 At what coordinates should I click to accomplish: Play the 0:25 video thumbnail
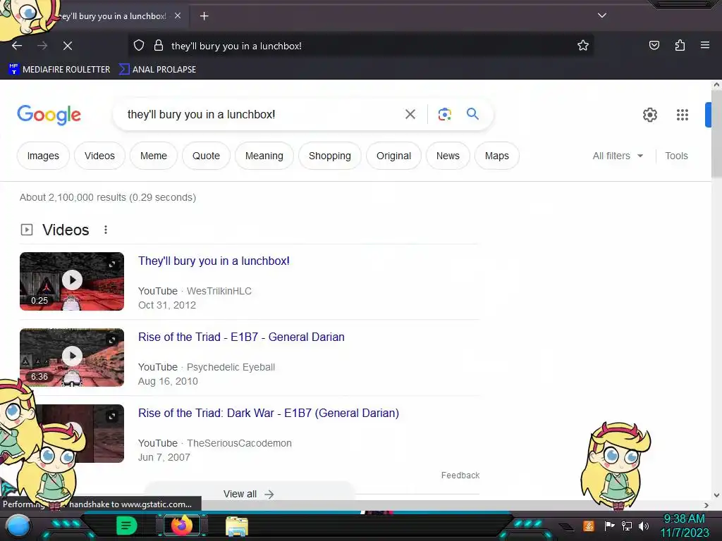coord(72,281)
